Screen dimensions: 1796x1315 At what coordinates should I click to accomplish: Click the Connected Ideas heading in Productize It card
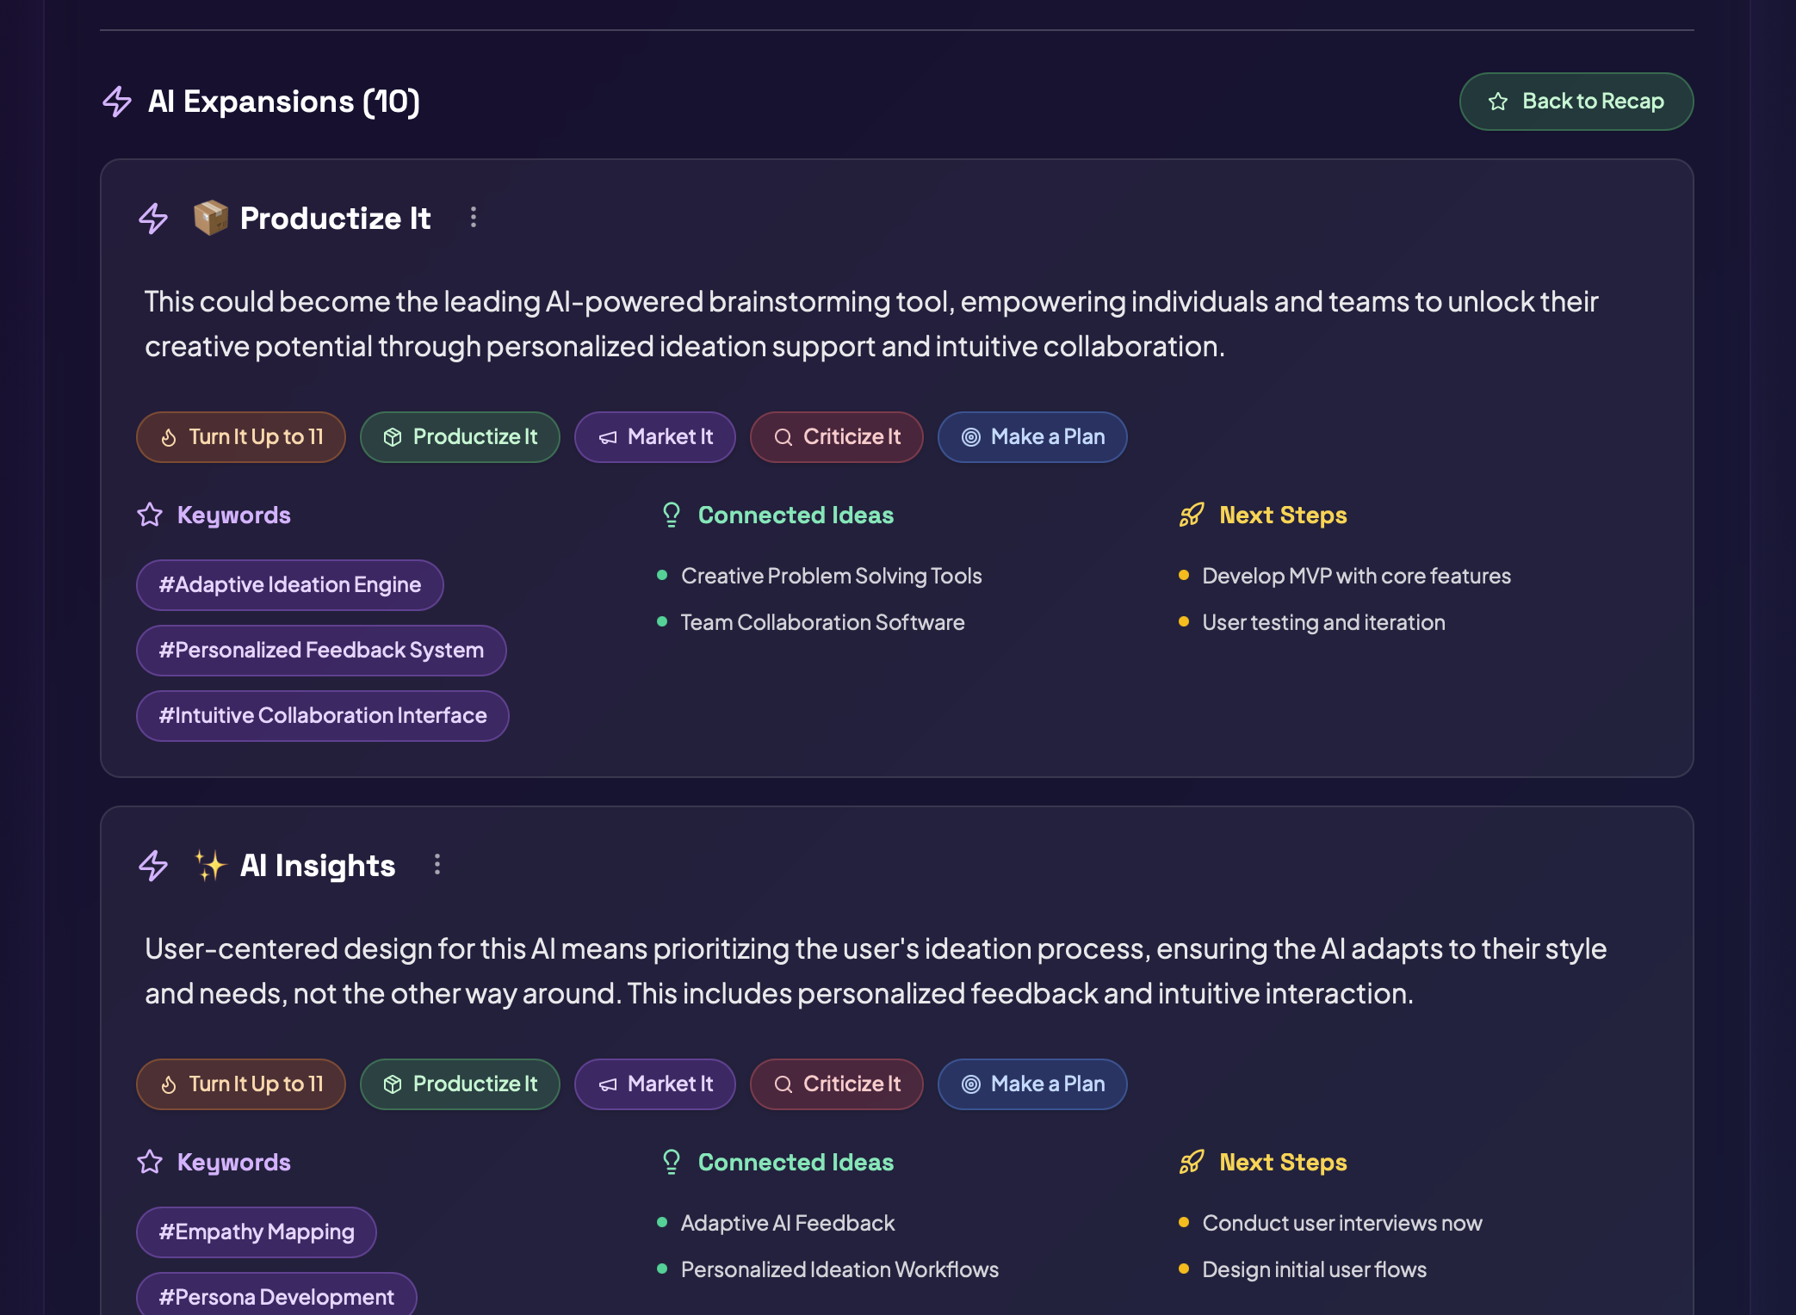[x=796, y=515]
